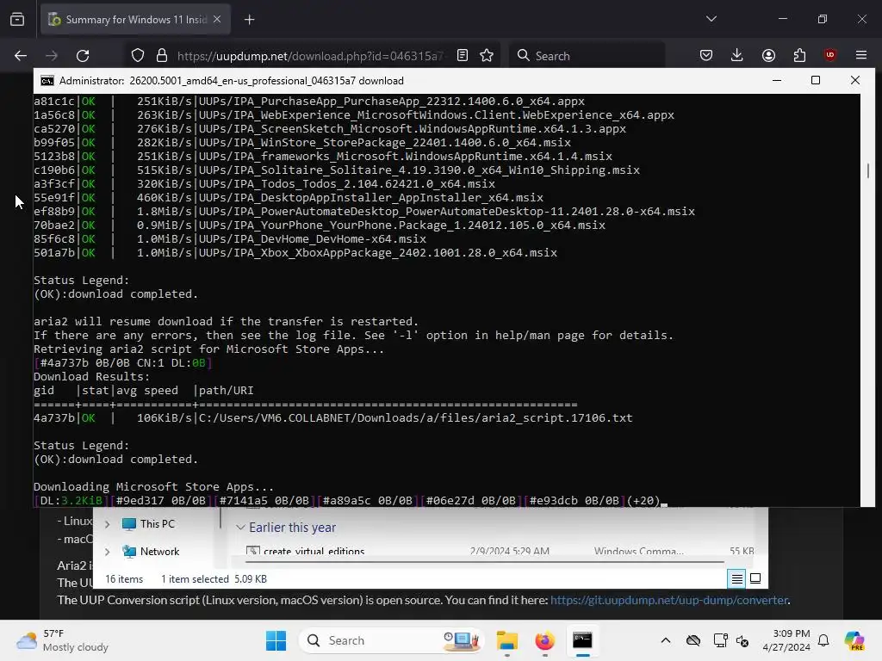Image resolution: width=882 pixels, height=661 pixels.
Task: Open the notifications bell
Action: click(823, 640)
